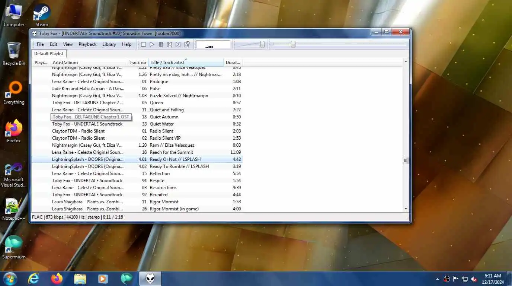The height and width of the screenshot is (286, 512).
Task: Open the Notepad++ desktop shortcut
Action: click(x=14, y=209)
